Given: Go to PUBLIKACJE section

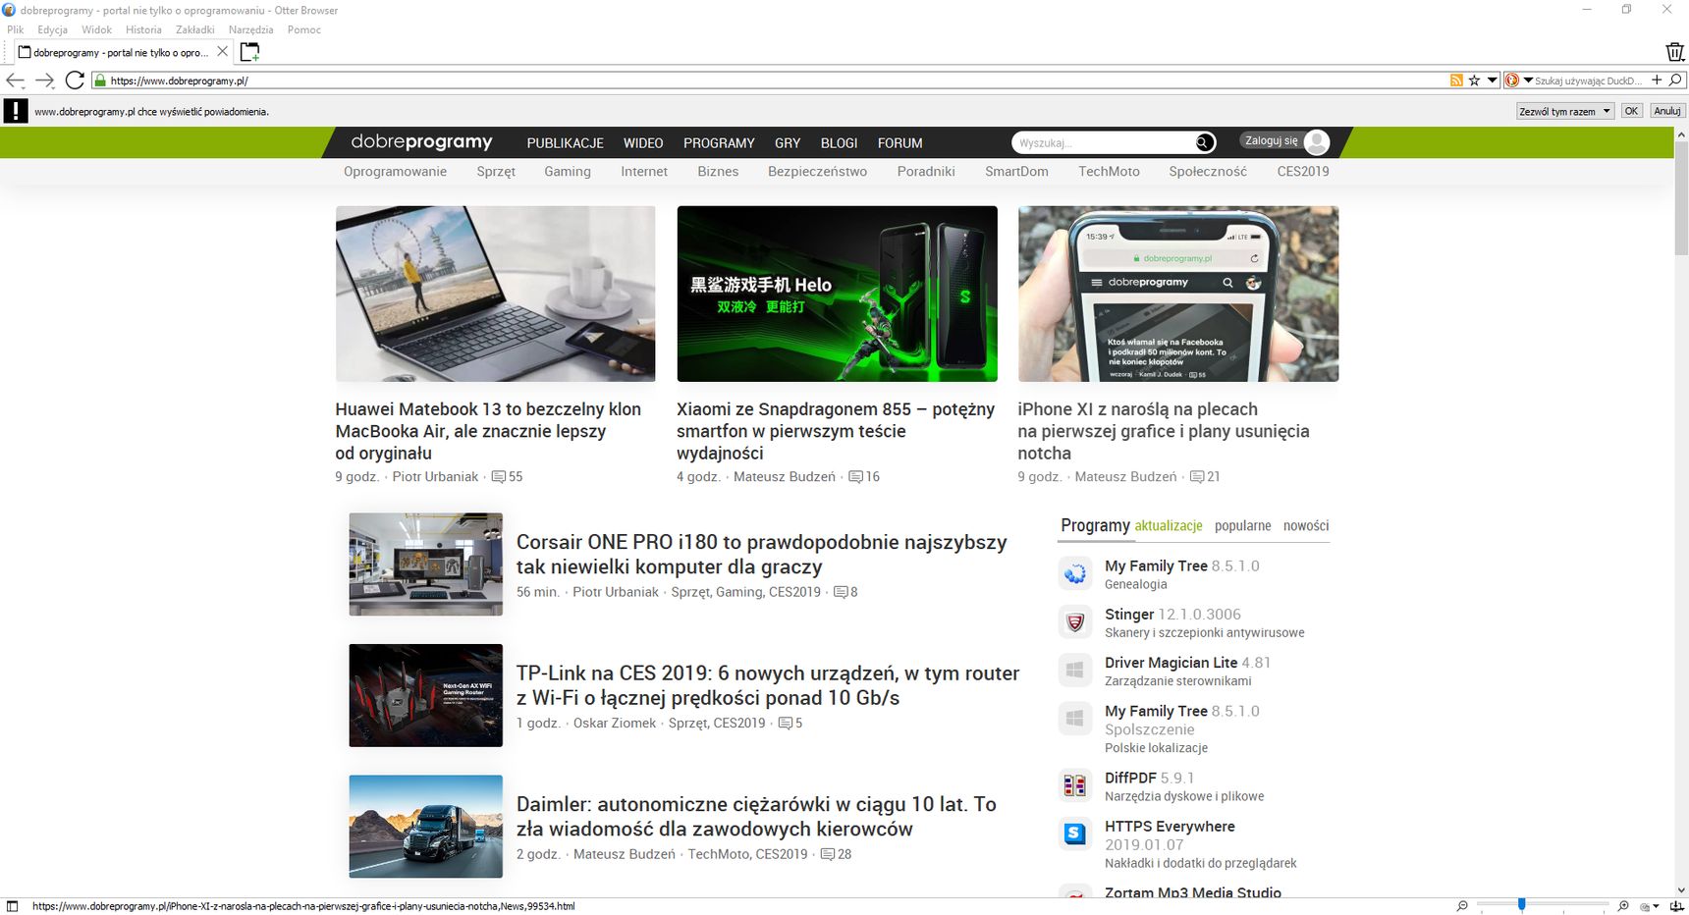Looking at the screenshot, I should (x=565, y=143).
